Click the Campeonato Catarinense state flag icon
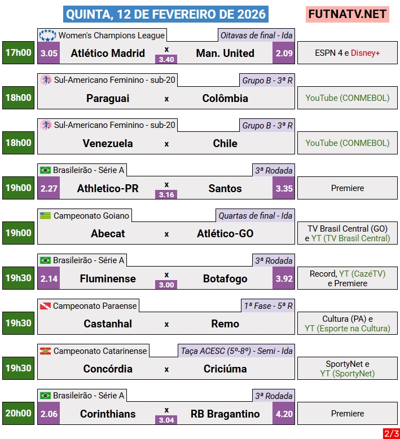400x439 pixels. point(46,351)
